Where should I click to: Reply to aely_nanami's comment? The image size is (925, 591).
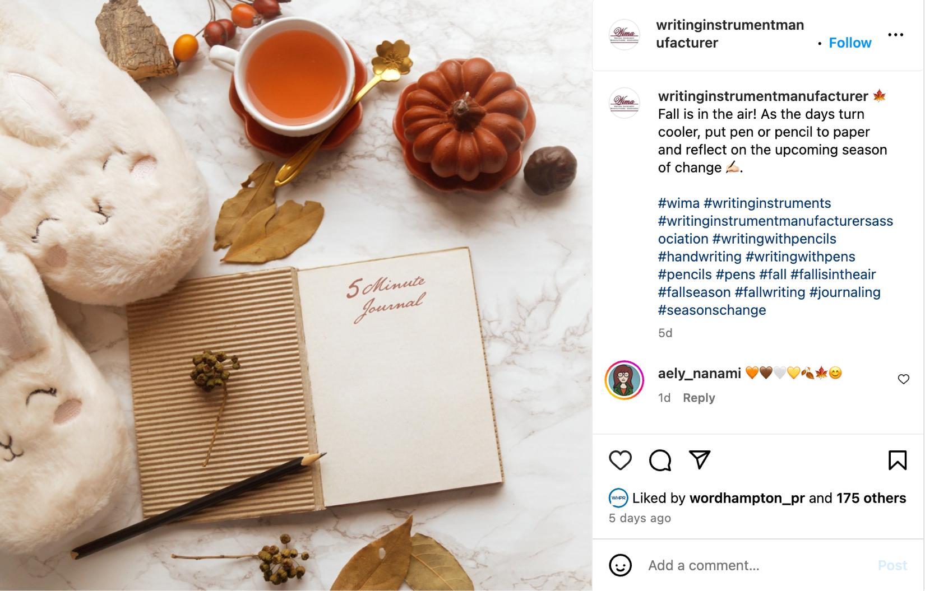[x=699, y=398]
